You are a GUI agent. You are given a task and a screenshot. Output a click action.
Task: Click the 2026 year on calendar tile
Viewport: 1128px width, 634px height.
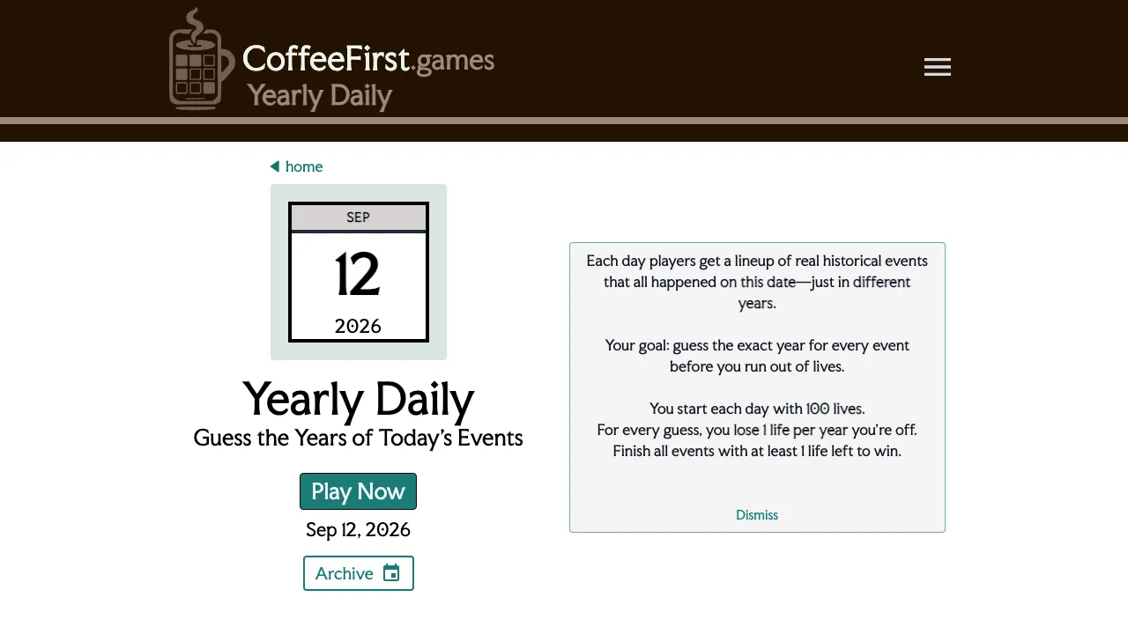point(358,326)
